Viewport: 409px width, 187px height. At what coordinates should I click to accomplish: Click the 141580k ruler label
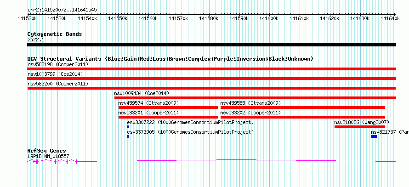click(x=209, y=18)
